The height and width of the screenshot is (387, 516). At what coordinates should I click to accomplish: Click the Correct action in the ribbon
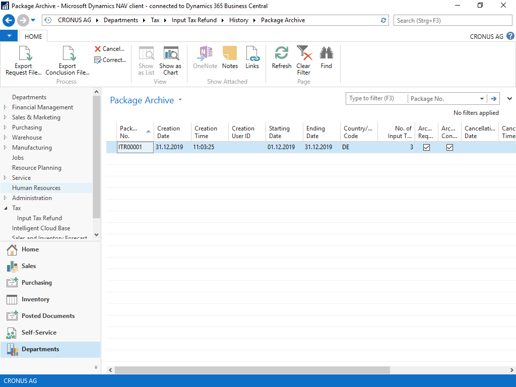pos(110,60)
